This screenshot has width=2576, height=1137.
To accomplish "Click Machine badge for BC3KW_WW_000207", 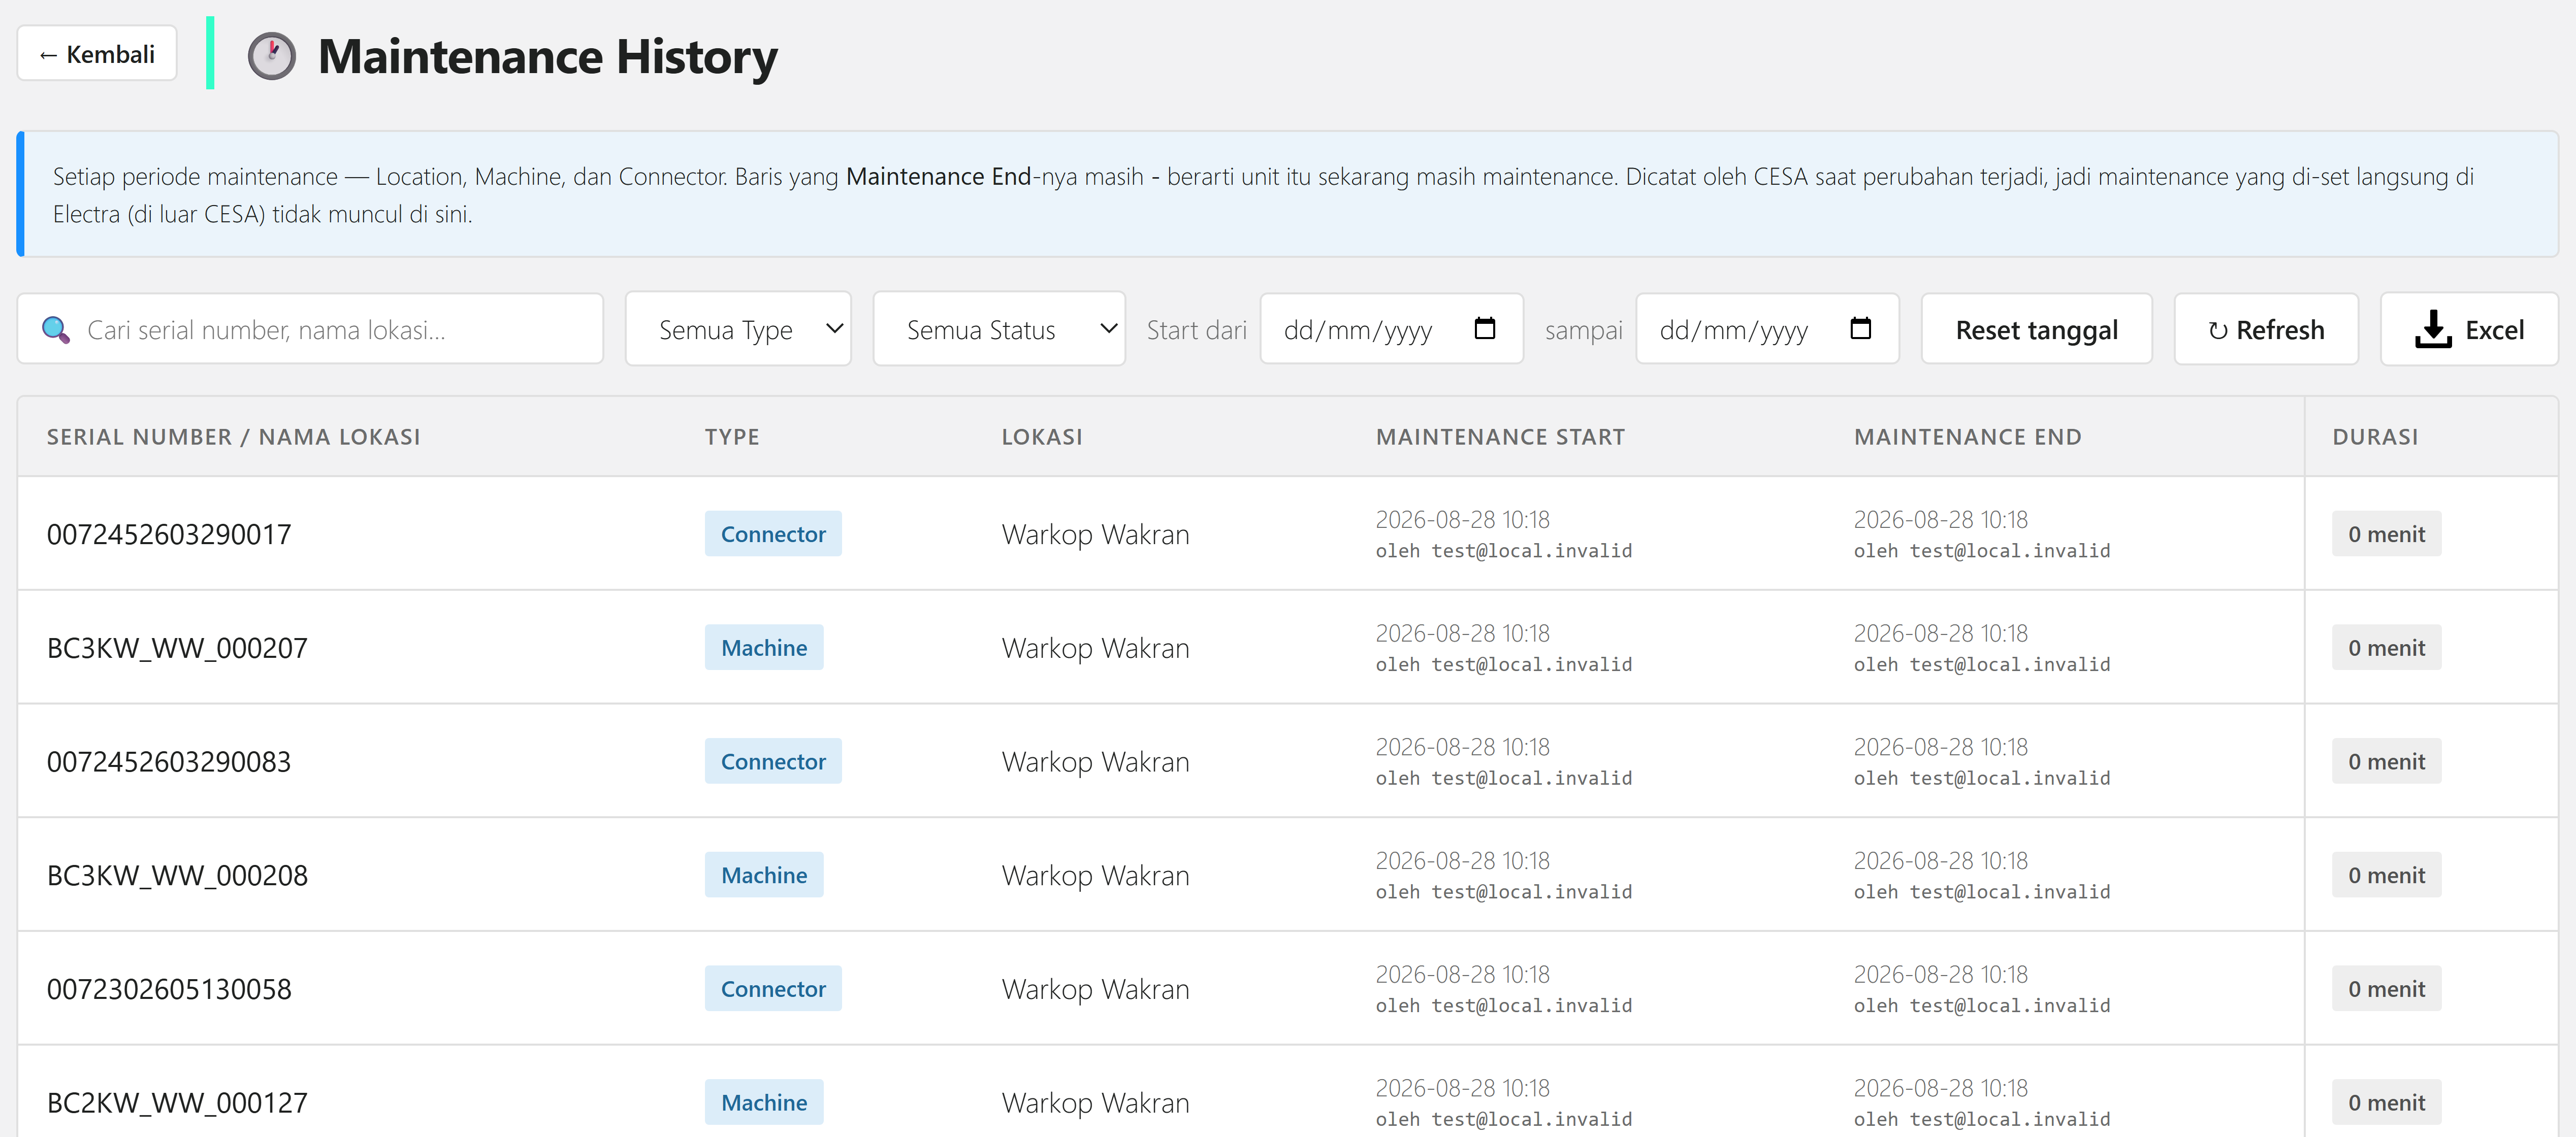I will [764, 648].
